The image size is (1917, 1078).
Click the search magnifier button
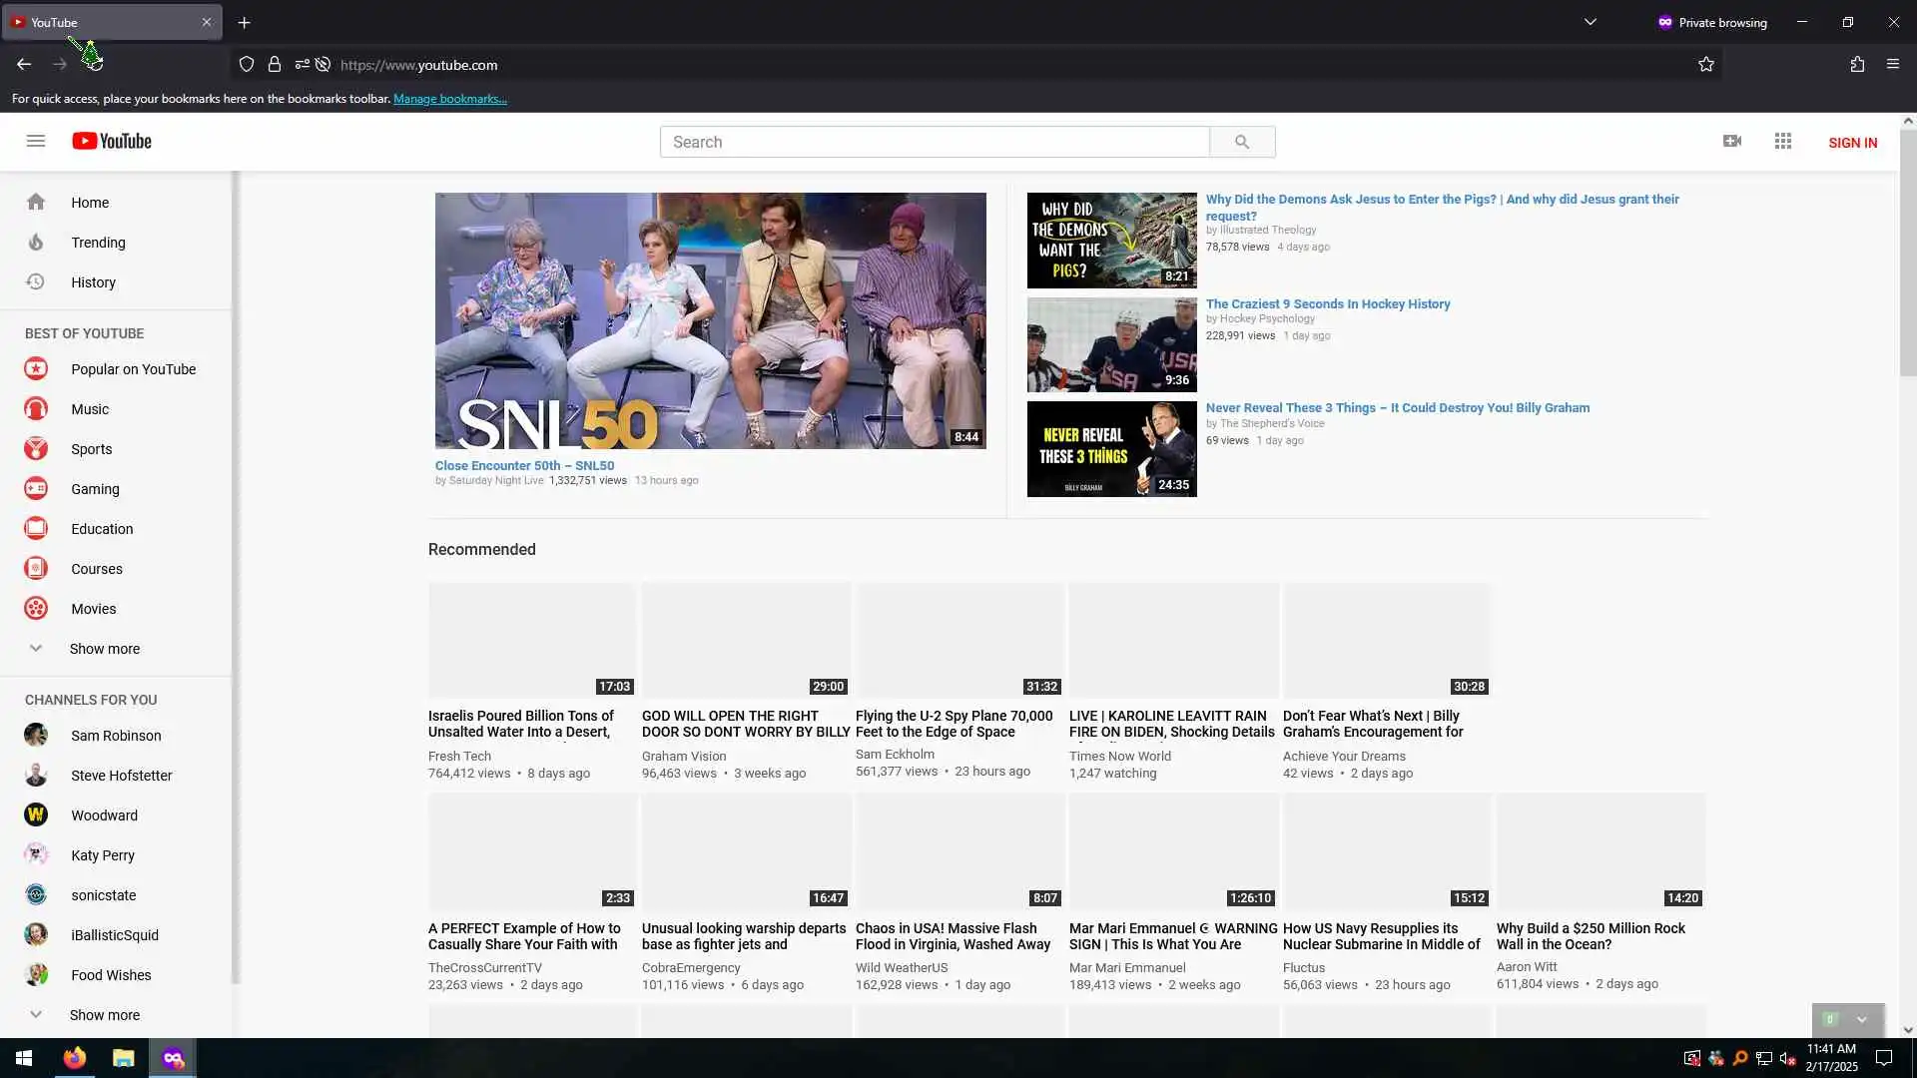(1241, 142)
